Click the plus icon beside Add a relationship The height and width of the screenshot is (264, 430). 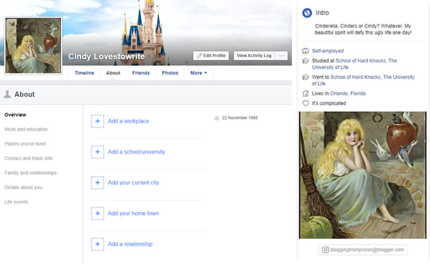tap(97, 244)
